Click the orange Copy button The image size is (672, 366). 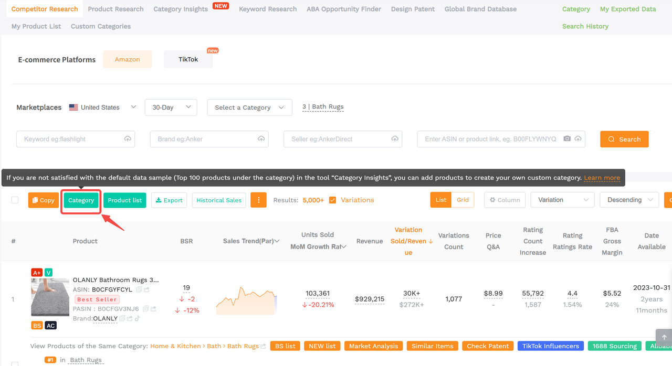44,200
